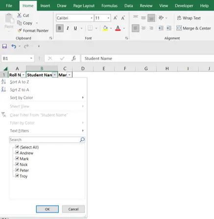This screenshot has height=219, width=214.
Task: Activate the Format Painter brush
Action: coord(20,30)
